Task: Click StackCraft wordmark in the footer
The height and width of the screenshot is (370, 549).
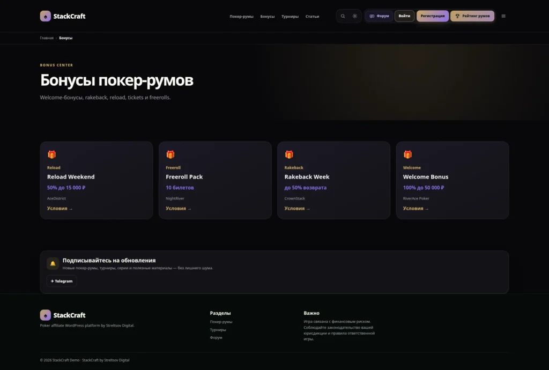Action: click(69, 315)
